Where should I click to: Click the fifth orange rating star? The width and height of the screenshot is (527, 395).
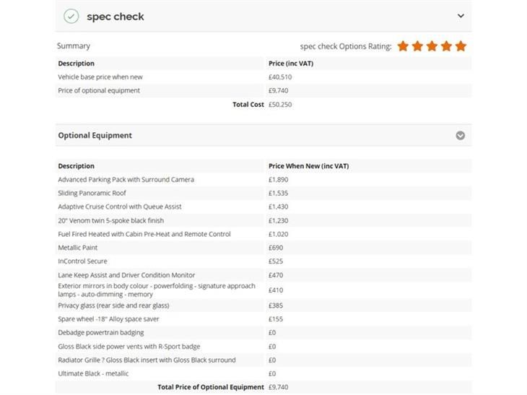point(461,46)
